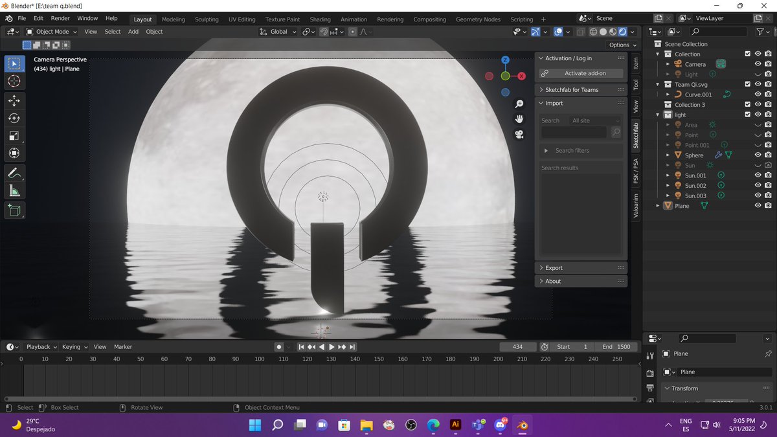The height and width of the screenshot is (437, 777).
Task: Click the pan view hand icon
Action: pyautogui.click(x=519, y=119)
